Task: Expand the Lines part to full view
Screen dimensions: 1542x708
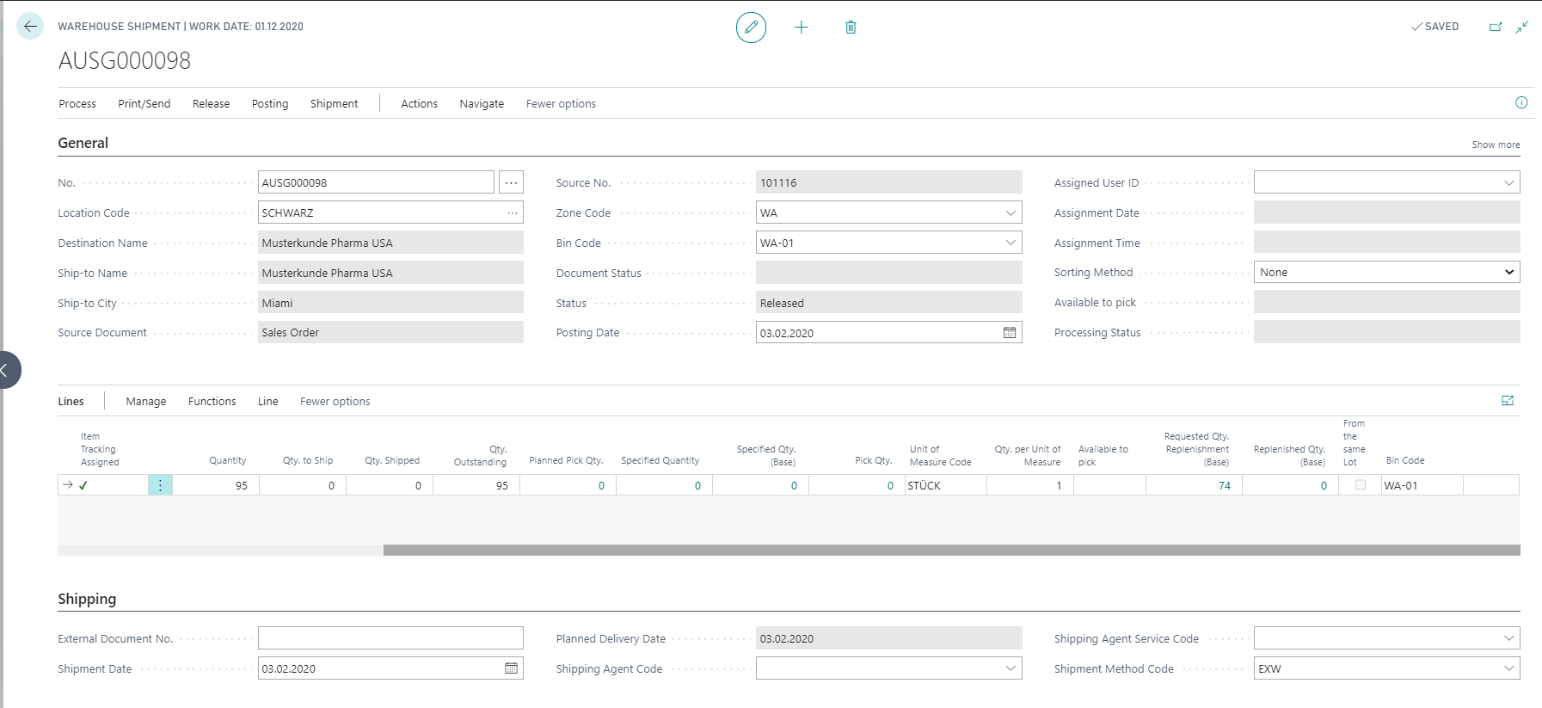Action: (x=1508, y=401)
